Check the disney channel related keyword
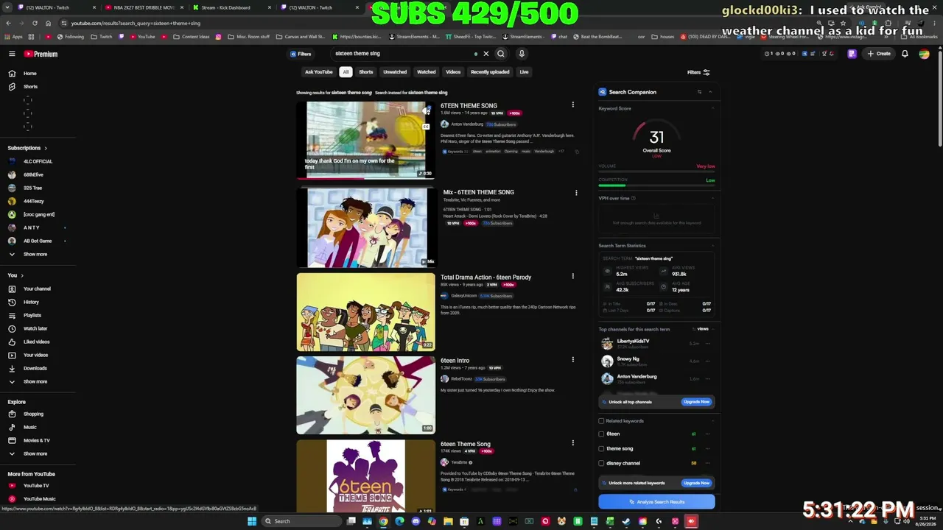The width and height of the screenshot is (943, 530). pyautogui.click(x=601, y=463)
